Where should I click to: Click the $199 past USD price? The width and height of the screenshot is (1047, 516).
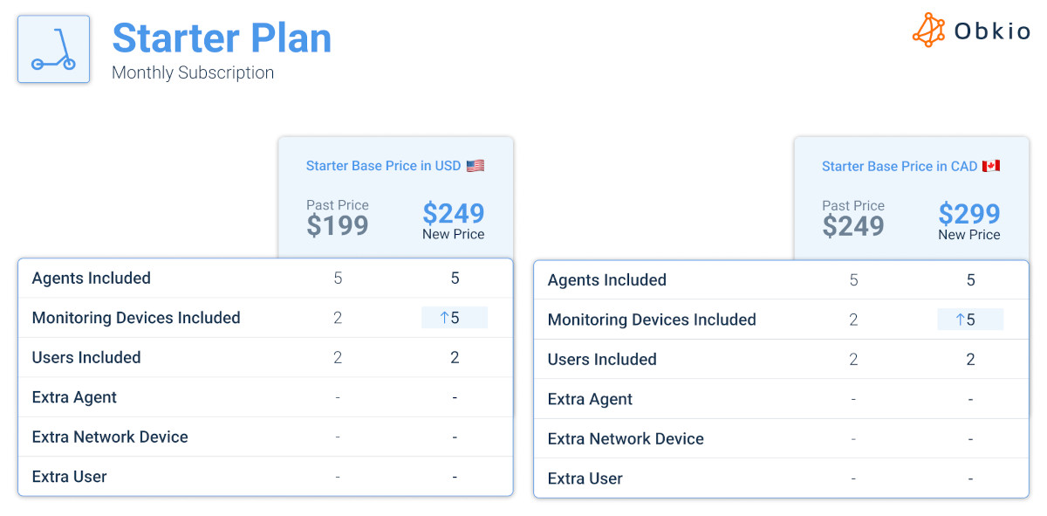338,225
